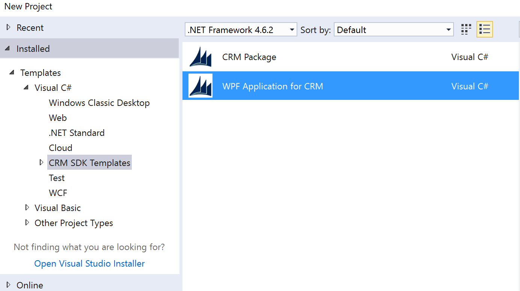Select the Test template category

point(57,178)
